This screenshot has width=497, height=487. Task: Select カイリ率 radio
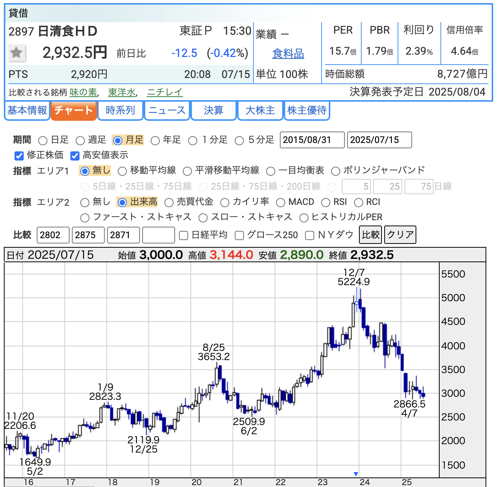225,202
